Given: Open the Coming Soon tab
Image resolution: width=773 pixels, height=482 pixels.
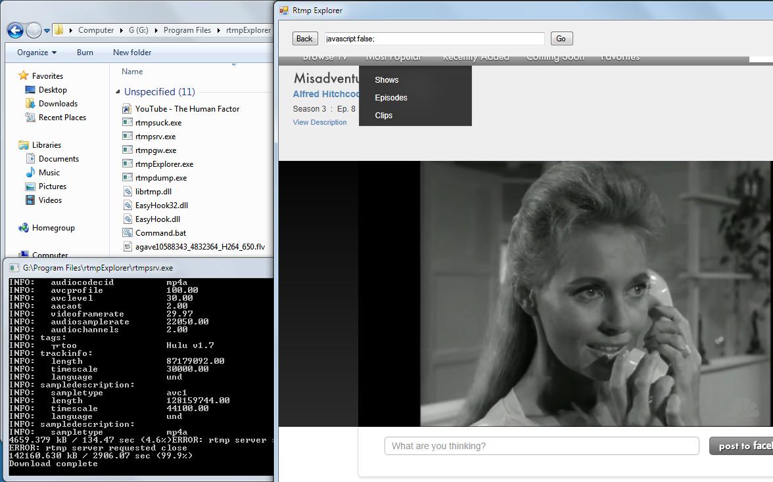Looking at the screenshot, I should click(555, 58).
